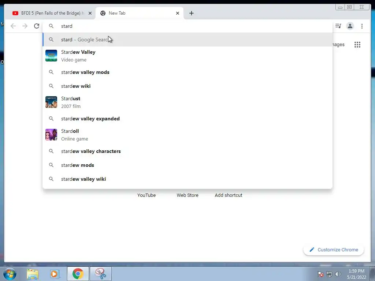The image size is (375, 281).
Task: Click the network tray icon
Action: click(x=329, y=274)
